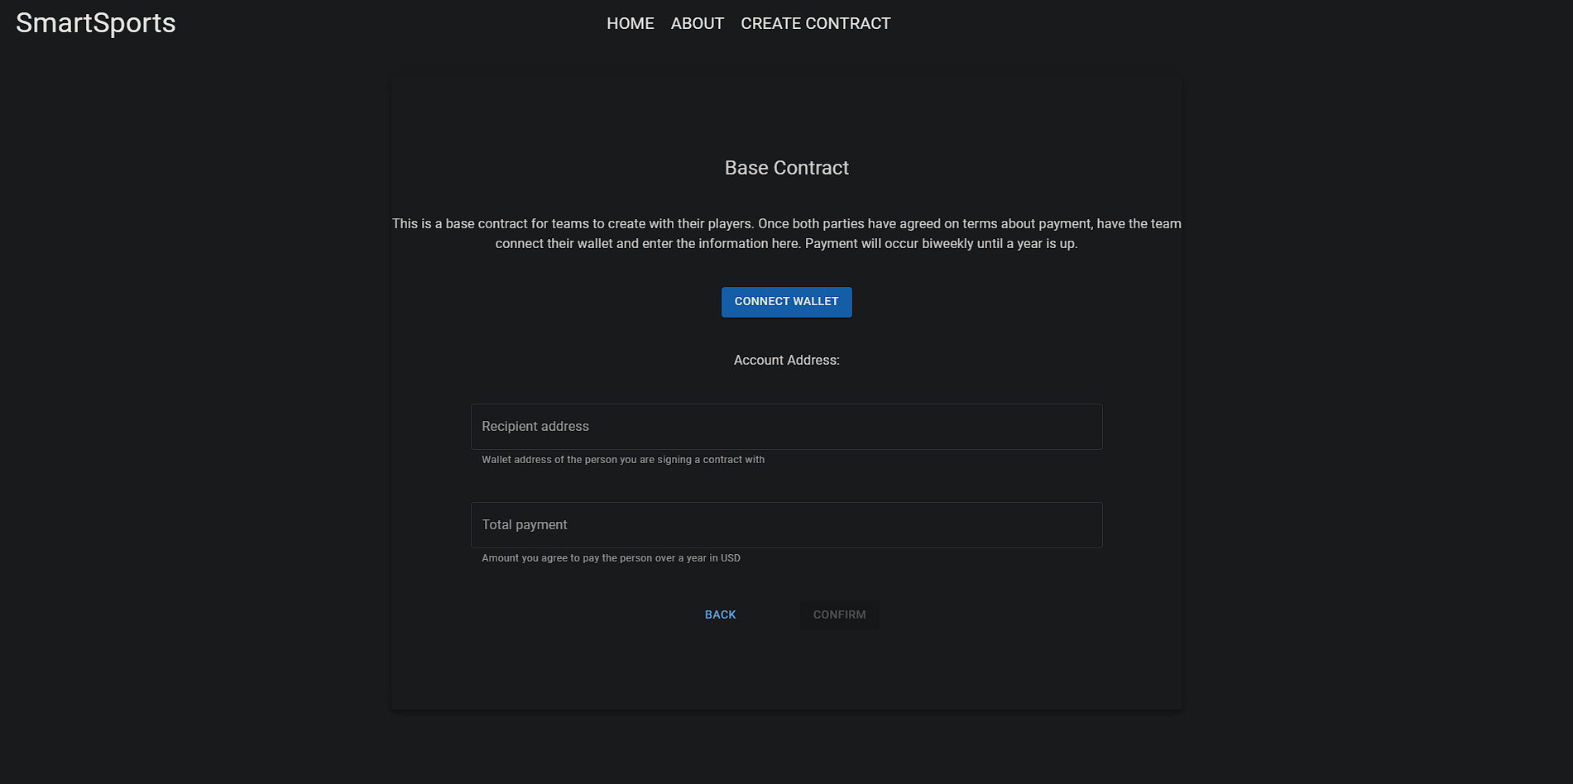
Task: Click the Total payment placeholder text
Action: tap(525, 524)
